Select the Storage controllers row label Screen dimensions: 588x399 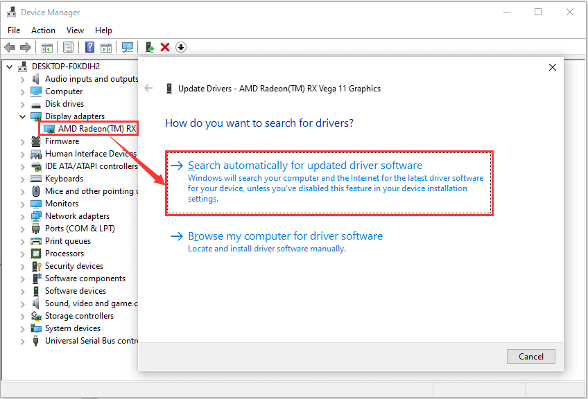pos(79,316)
